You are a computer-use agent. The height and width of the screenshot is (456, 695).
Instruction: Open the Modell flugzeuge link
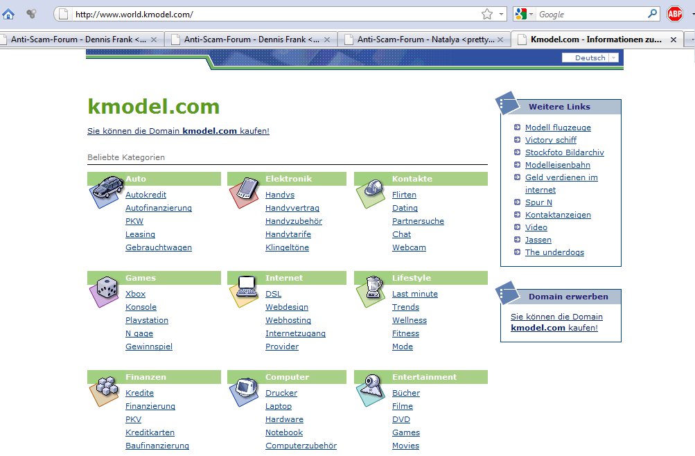pyautogui.click(x=558, y=128)
